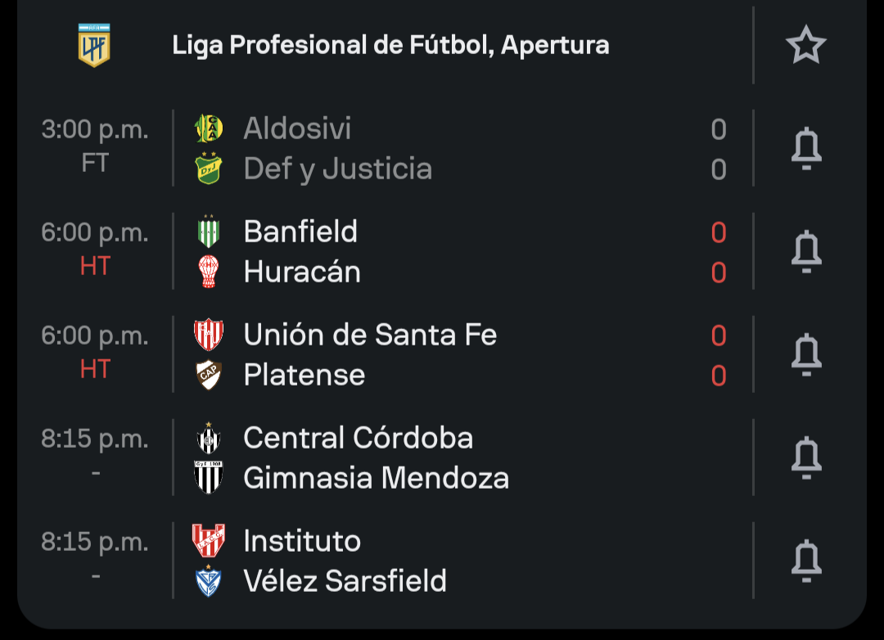
Task: Tap the Instituto club badge
Action: 209,541
